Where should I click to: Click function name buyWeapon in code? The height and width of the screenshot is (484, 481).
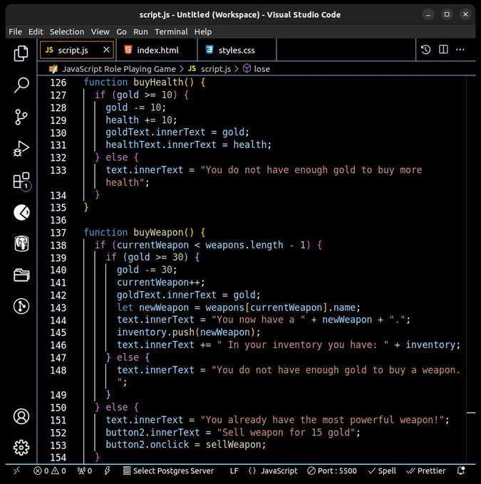click(158, 232)
